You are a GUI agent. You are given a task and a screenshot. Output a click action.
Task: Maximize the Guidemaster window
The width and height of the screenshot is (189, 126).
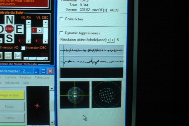point(43,71)
